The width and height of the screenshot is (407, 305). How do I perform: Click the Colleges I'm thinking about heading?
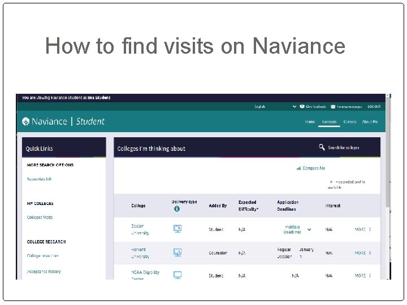point(151,149)
